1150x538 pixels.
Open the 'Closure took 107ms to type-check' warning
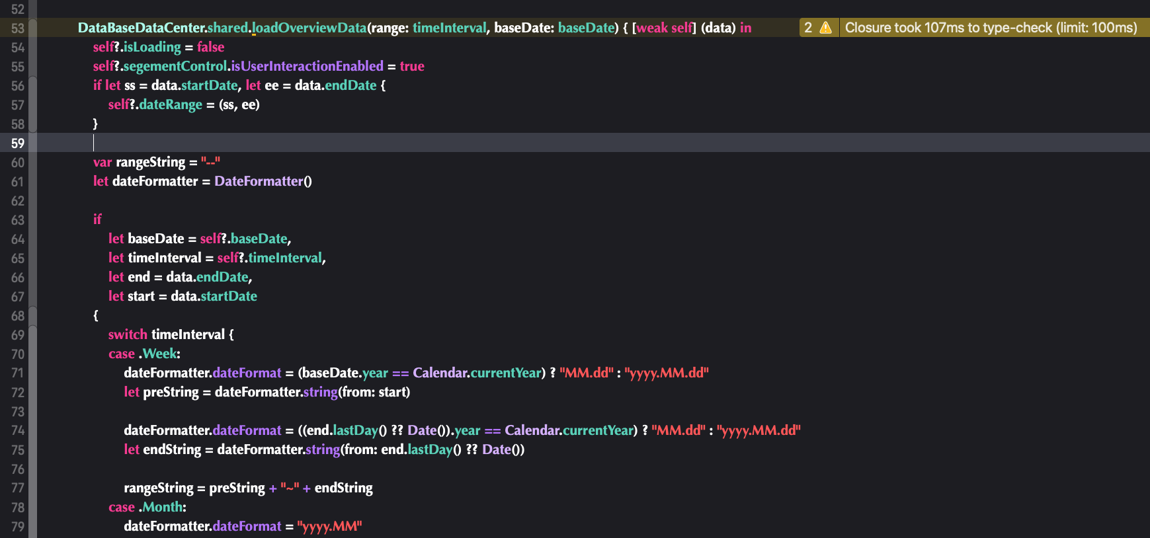[x=991, y=28]
